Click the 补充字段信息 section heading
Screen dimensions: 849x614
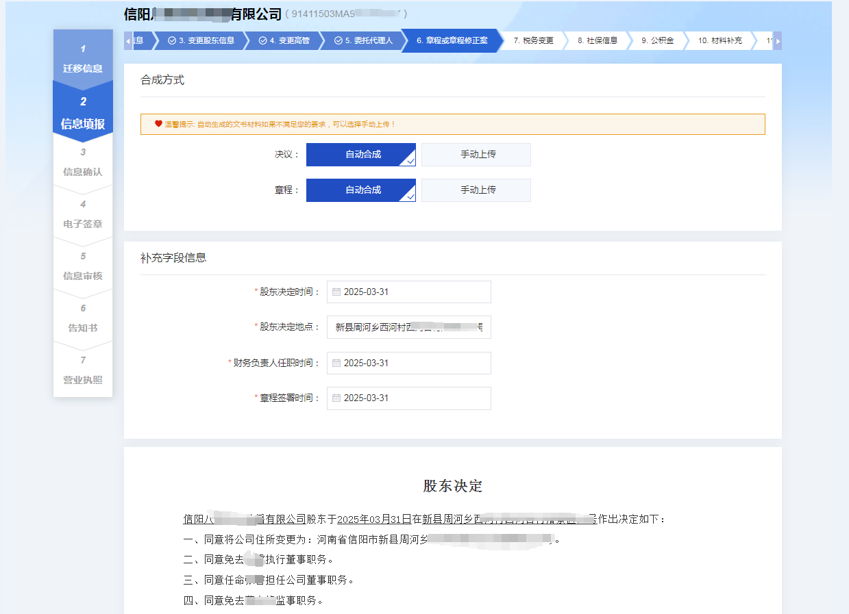(x=173, y=258)
